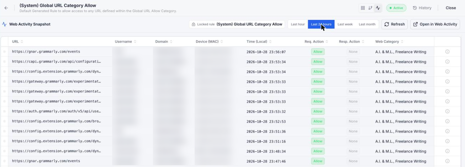Click the Allow badge in the 23:53:32 row

click(318, 111)
